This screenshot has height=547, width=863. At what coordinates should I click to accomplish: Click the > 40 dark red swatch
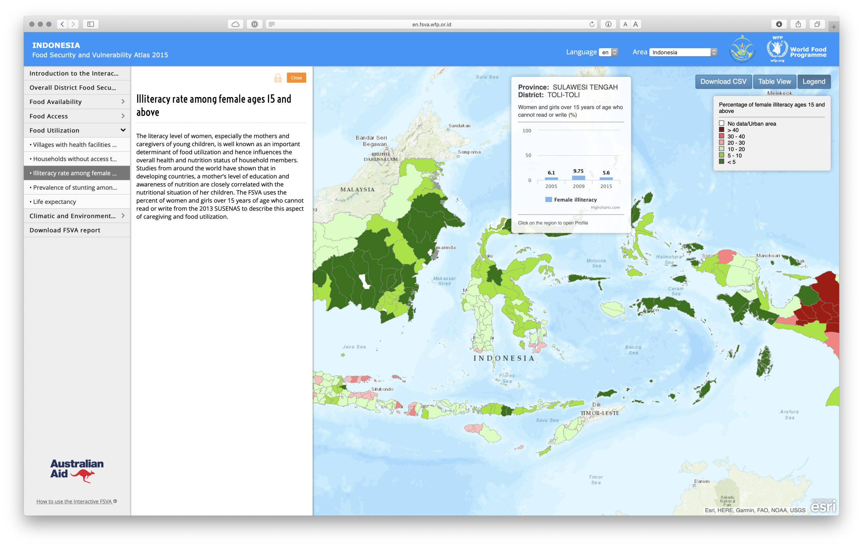pos(721,130)
